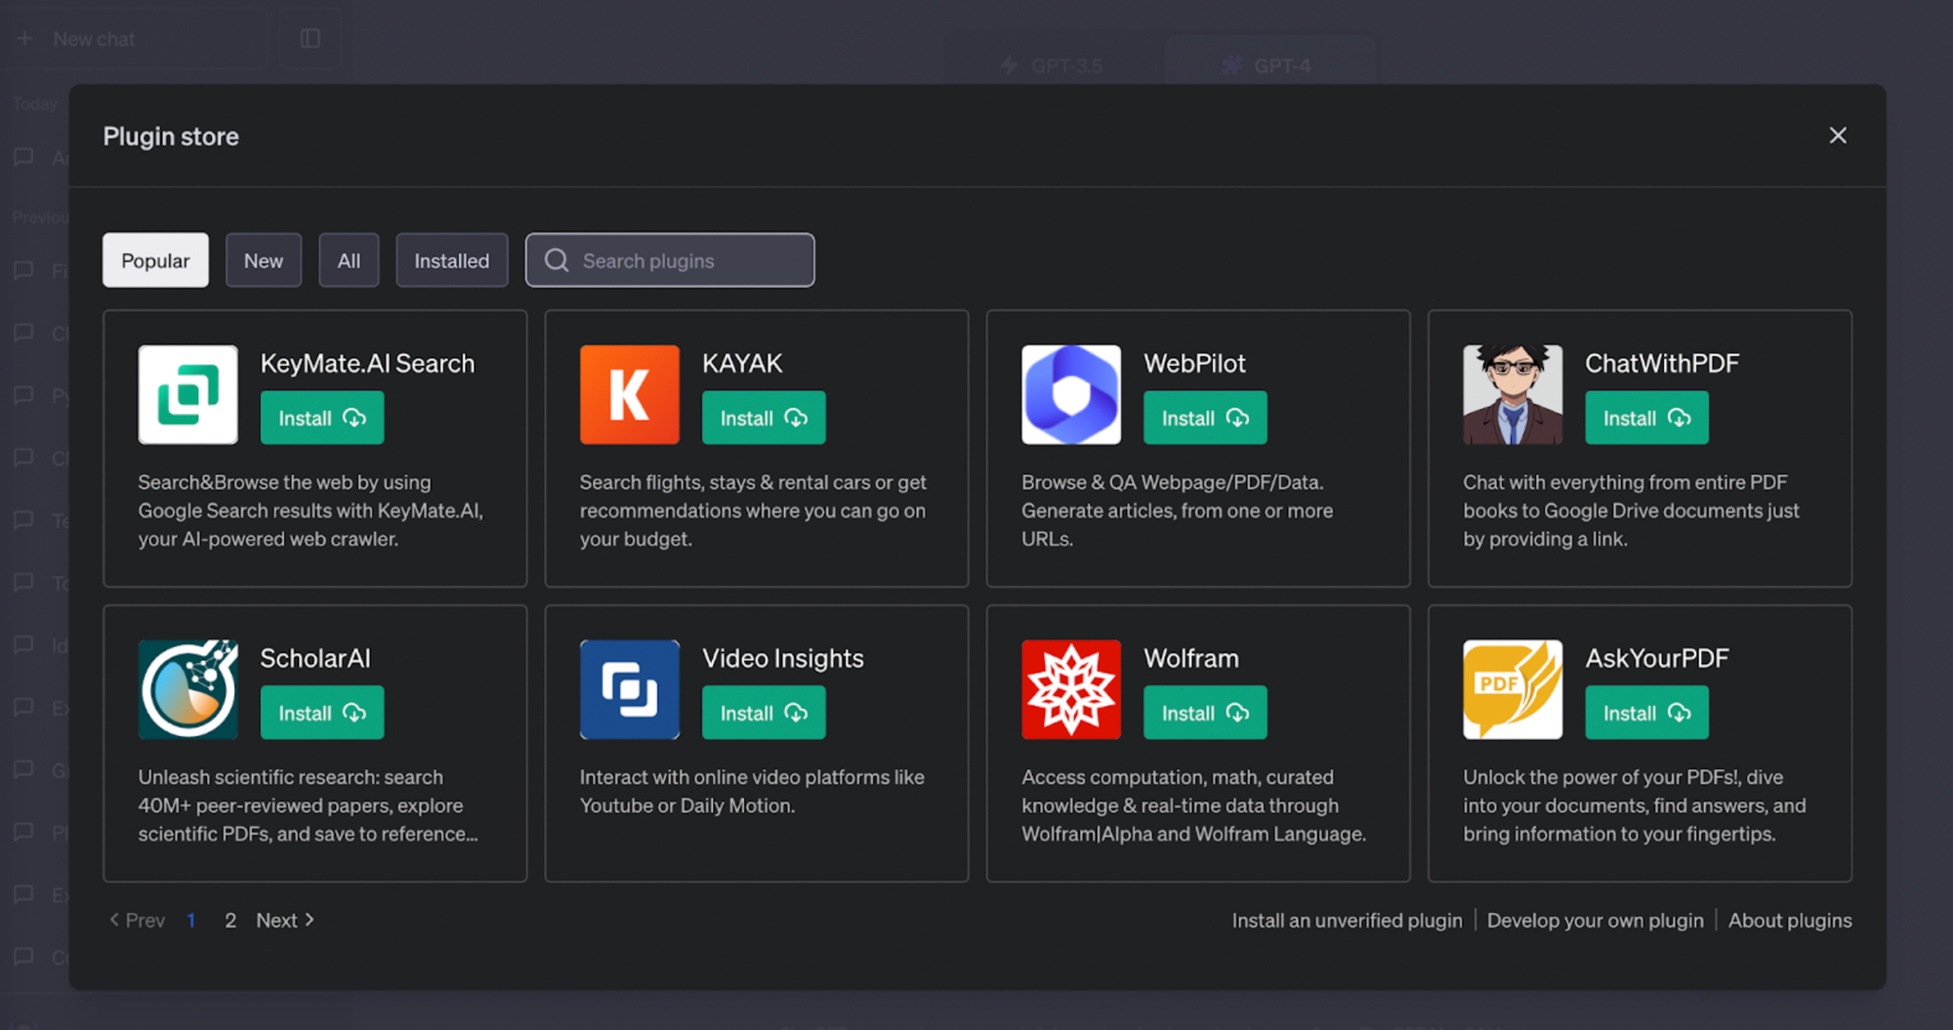Click Install an unverified plugin
Screen dimensions: 1953x1030
(x=1346, y=919)
